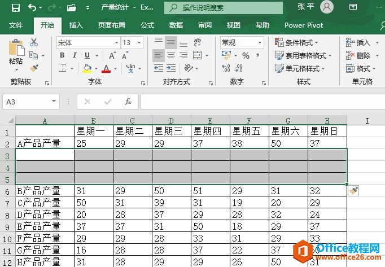The image size is (385, 267).
Task: Increase decimal places icon
Action: point(226,68)
